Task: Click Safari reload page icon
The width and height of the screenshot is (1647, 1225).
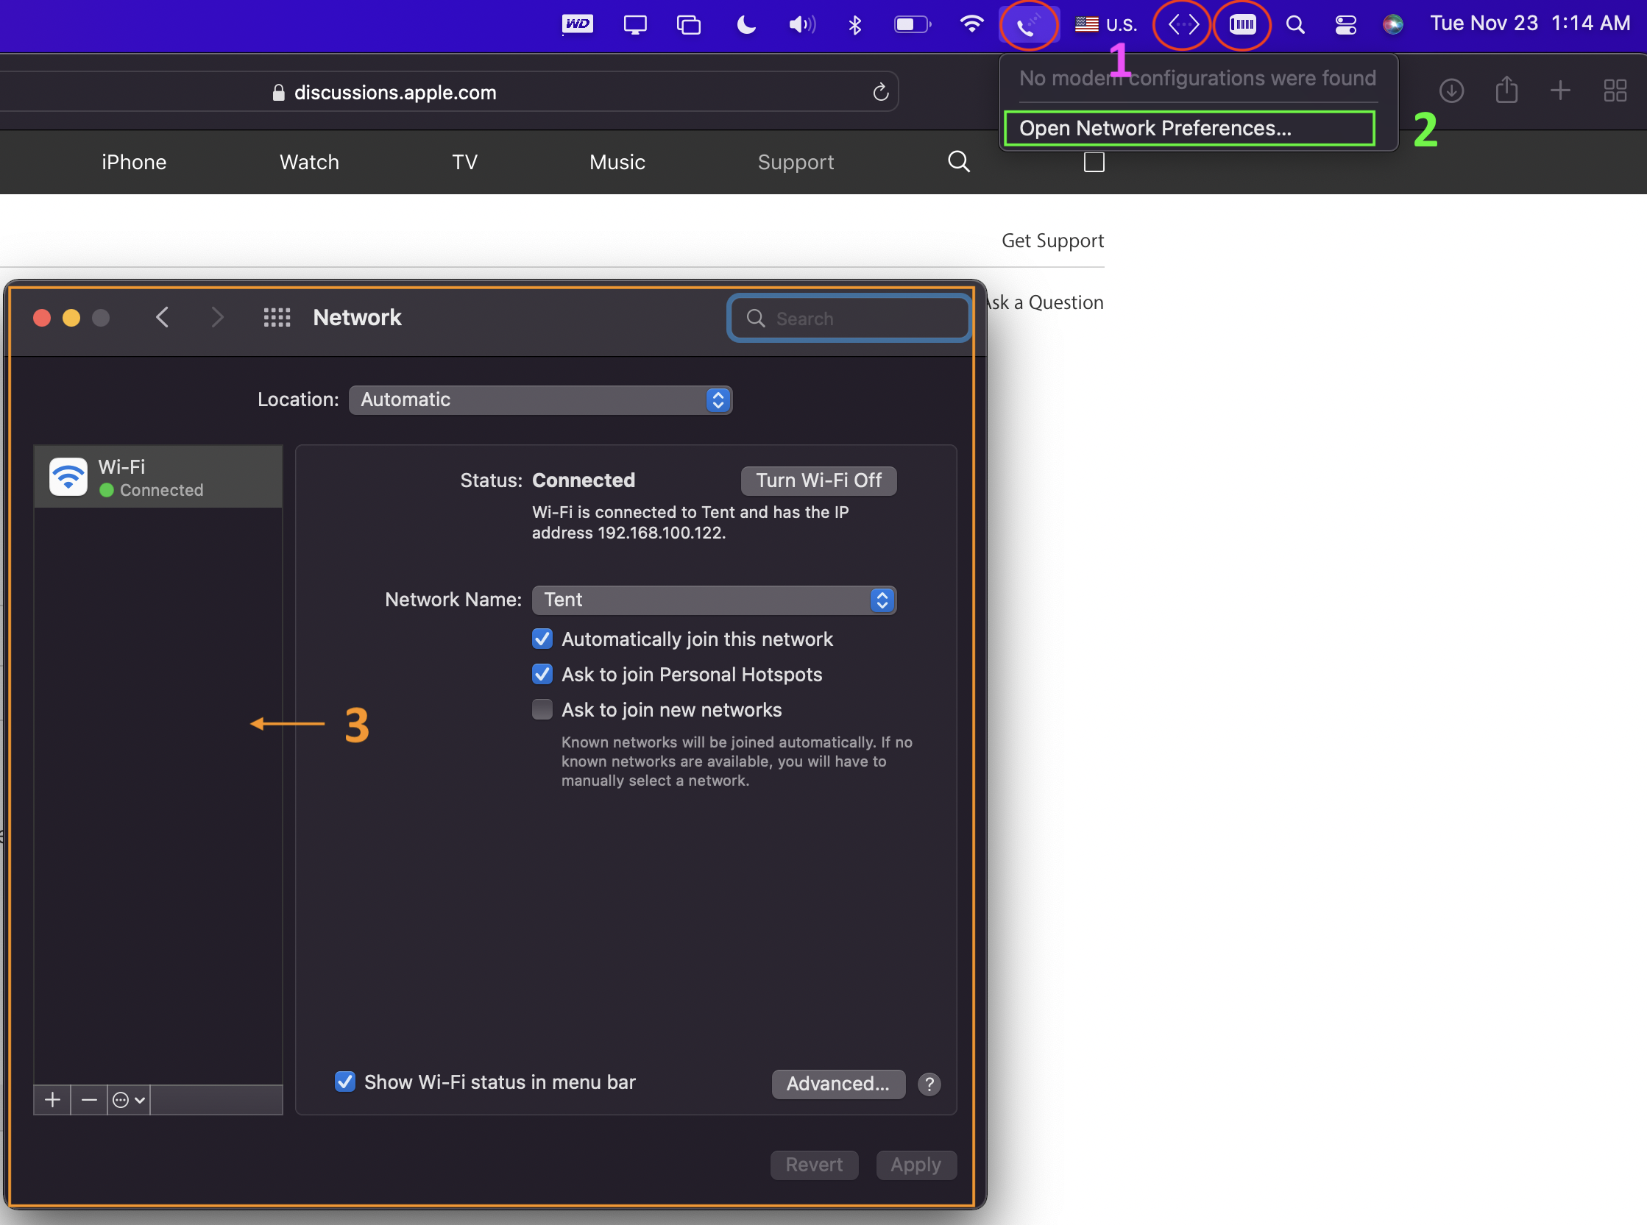Action: [x=880, y=92]
